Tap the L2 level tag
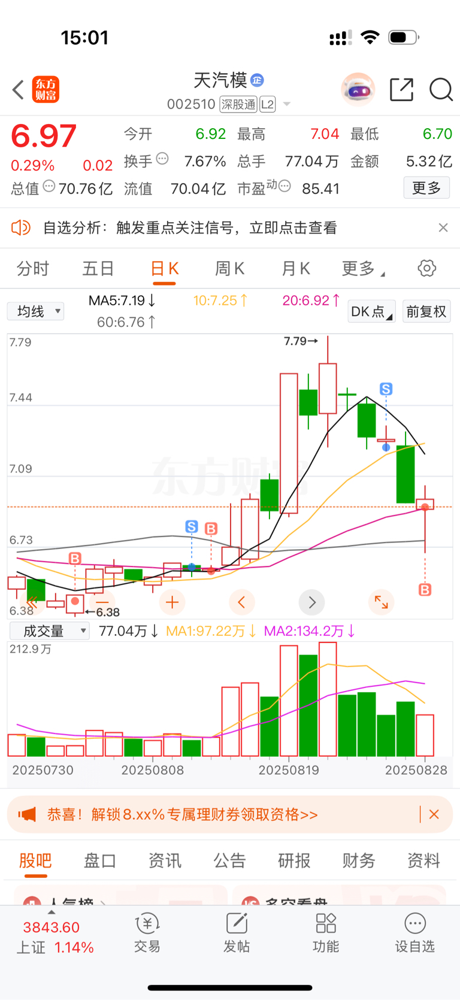The image size is (460, 1000). [267, 104]
